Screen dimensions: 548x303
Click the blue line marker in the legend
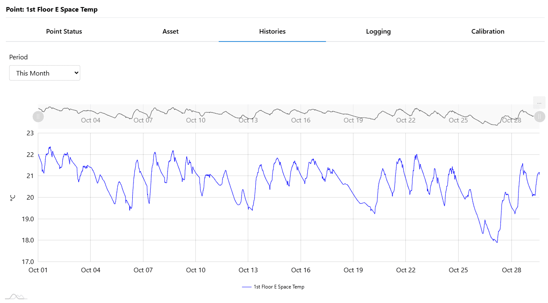point(247,287)
